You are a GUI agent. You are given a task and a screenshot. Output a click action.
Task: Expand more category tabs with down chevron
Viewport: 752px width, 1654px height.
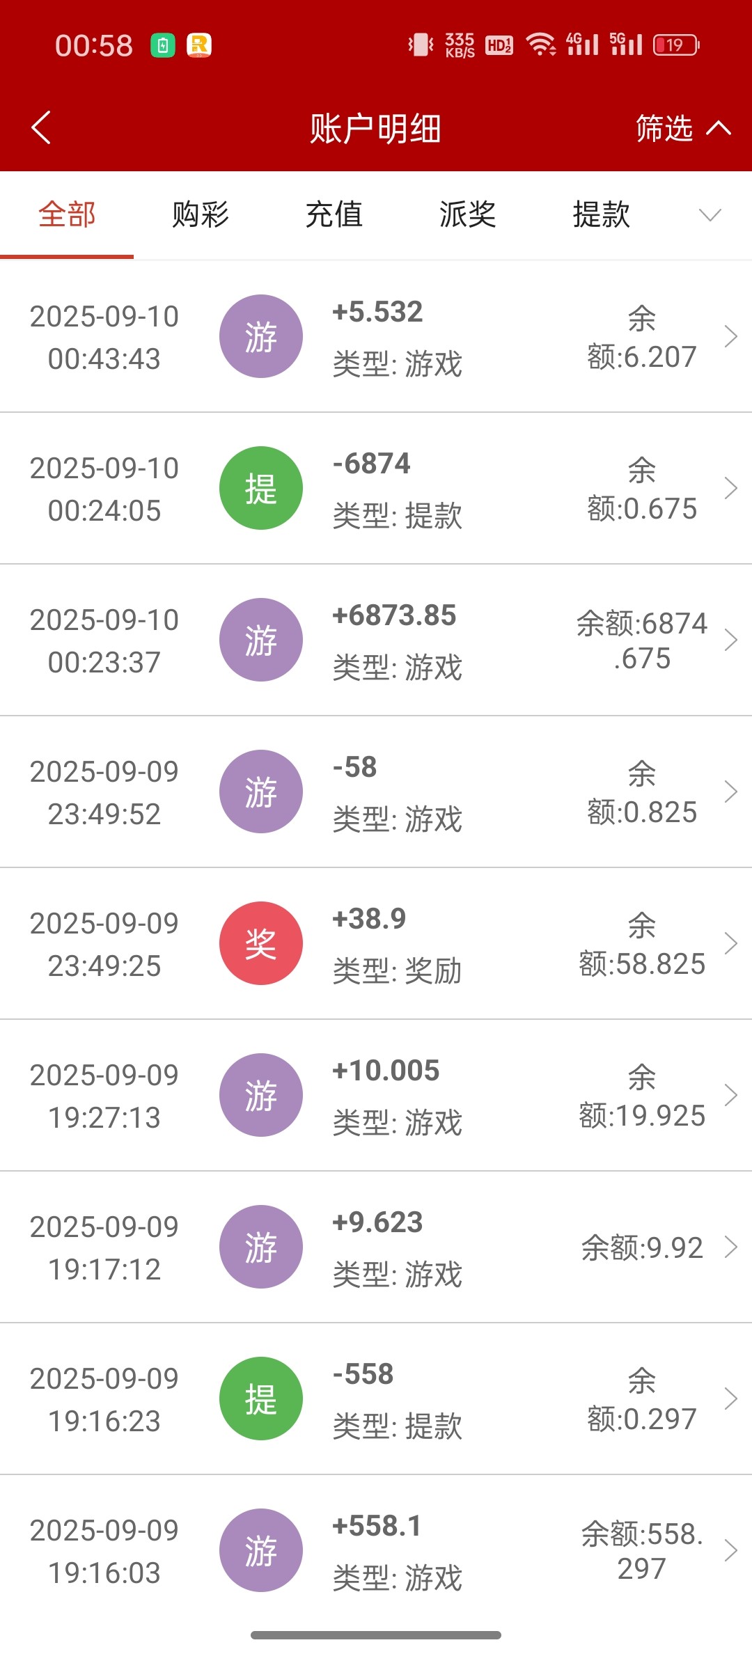click(x=710, y=215)
